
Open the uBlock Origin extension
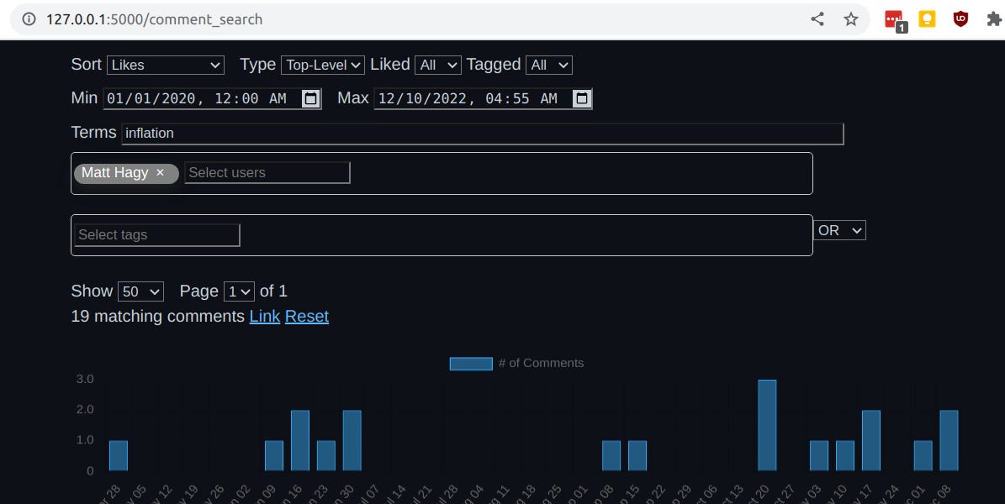[960, 17]
